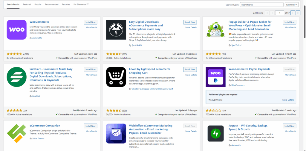Open WebToffee eCommerce Marketing Automation title link
This screenshot has width=306, height=151.
pos(151,129)
